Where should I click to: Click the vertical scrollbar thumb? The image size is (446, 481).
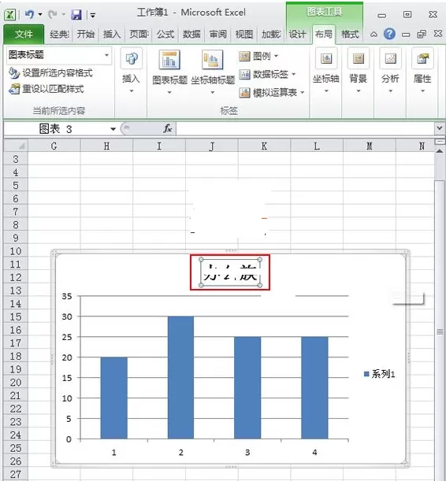(440, 331)
